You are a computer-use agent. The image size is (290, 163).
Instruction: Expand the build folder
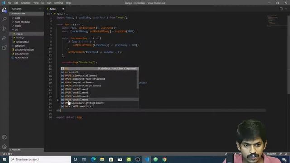point(26,18)
